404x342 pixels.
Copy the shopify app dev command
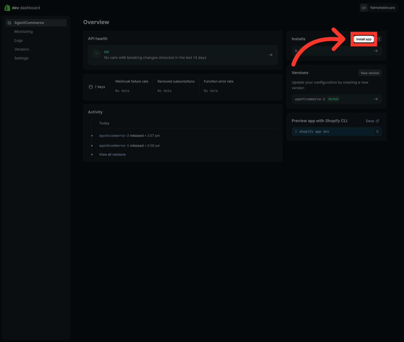(377, 131)
